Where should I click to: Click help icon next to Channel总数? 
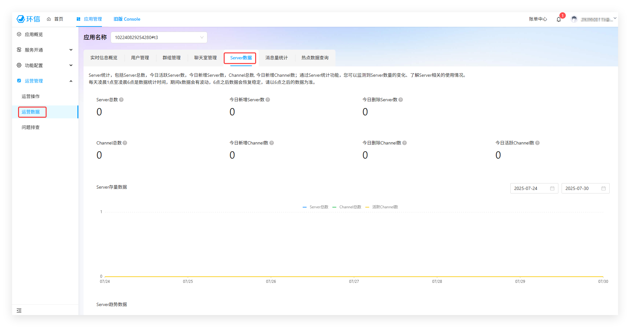click(x=125, y=143)
